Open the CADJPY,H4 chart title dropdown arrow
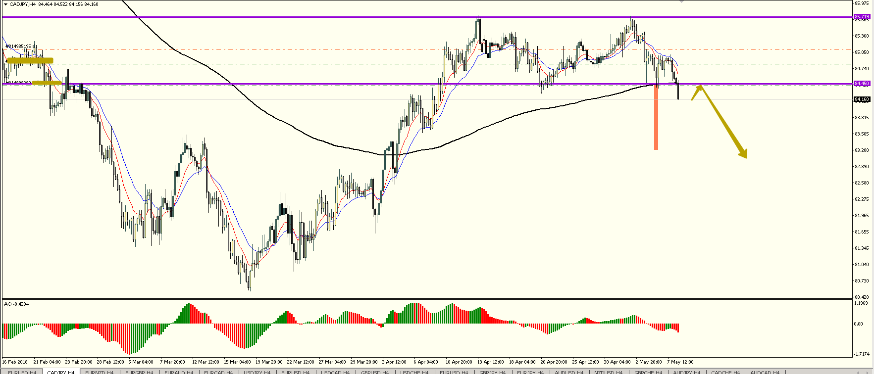 coord(5,4)
